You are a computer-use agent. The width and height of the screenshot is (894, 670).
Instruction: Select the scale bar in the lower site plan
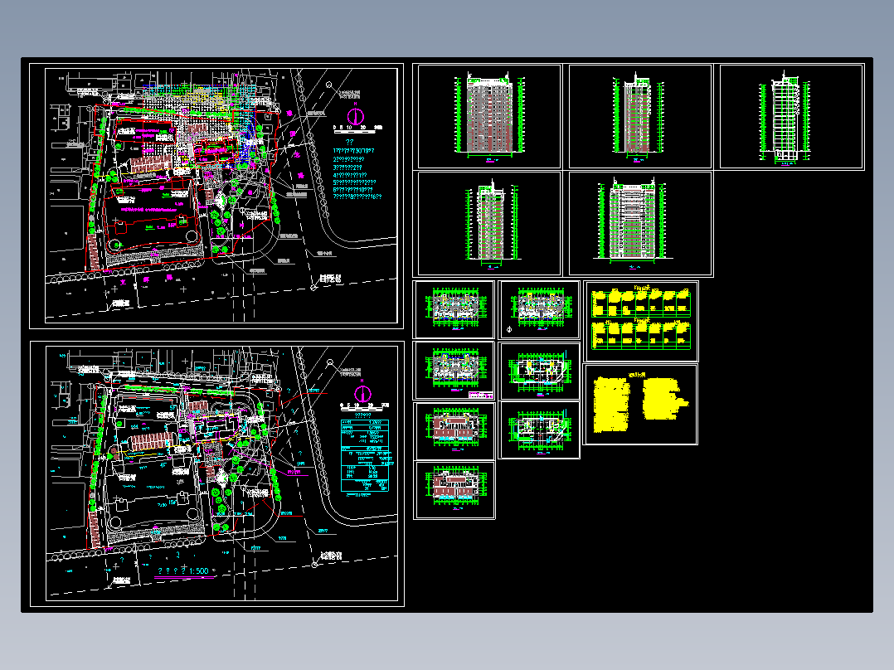coord(364,406)
